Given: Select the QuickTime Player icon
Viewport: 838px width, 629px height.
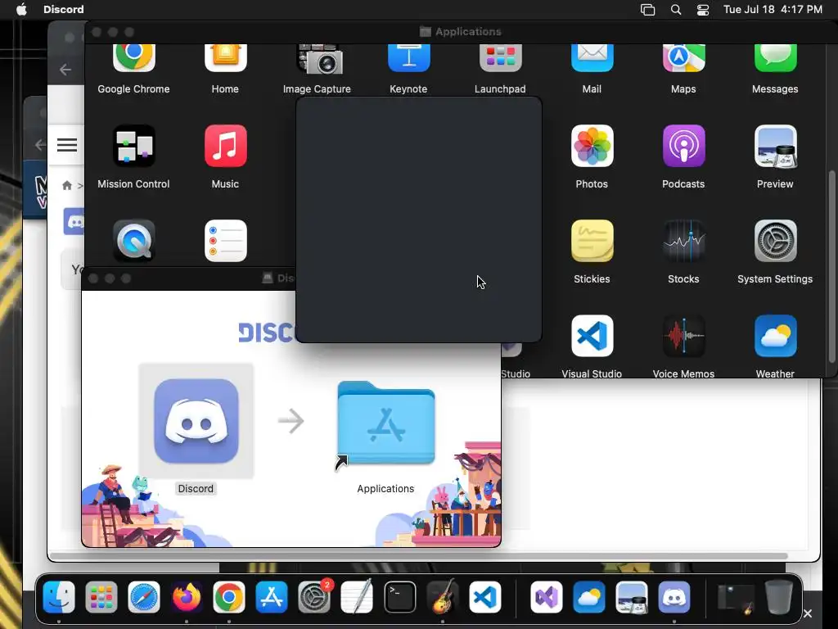Looking at the screenshot, I should [x=133, y=241].
